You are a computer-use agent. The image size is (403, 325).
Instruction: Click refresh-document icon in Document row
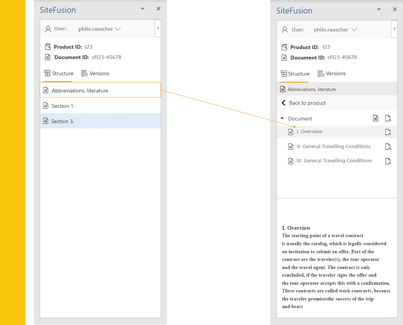(388, 118)
